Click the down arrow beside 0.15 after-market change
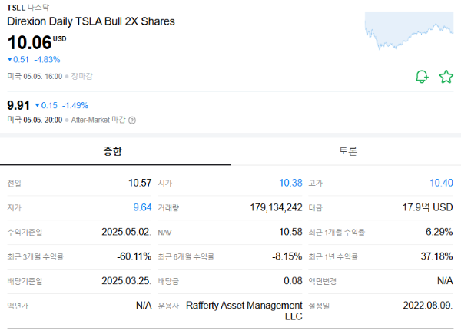 click(38, 105)
